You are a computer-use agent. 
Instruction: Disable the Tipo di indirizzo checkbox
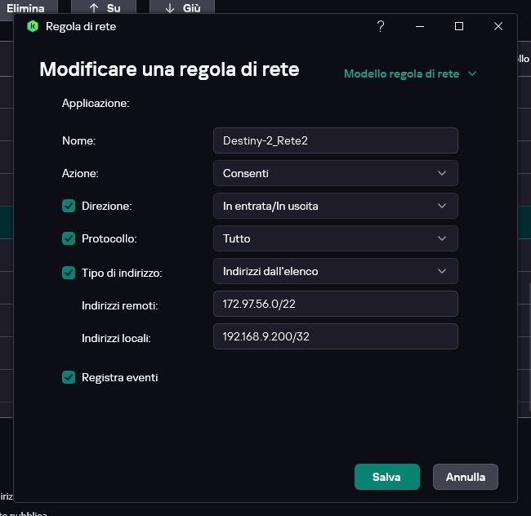click(69, 272)
